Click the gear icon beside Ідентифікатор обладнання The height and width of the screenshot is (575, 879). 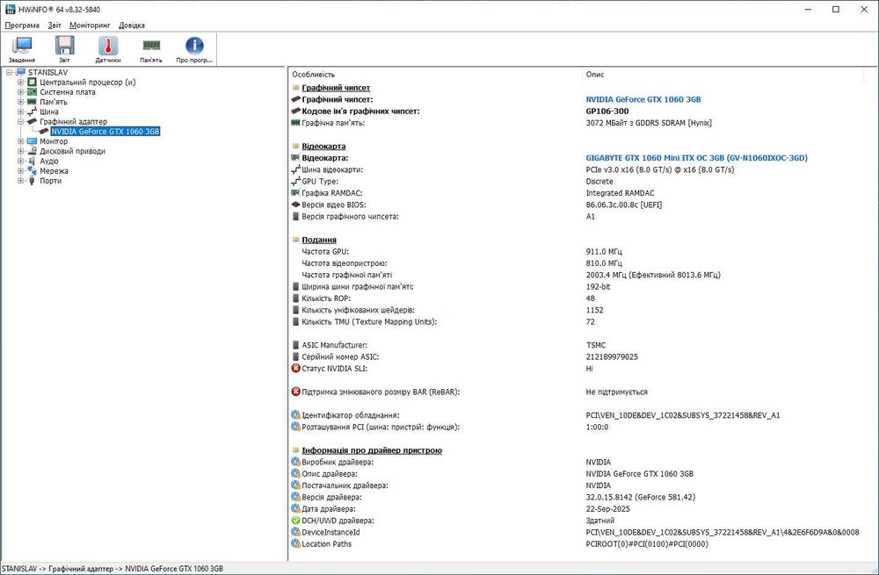click(x=296, y=415)
